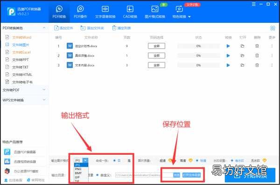Viewport: 280px width, 185px height.
Task: Click the 清空列表 trash icon
Action: [114, 28]
